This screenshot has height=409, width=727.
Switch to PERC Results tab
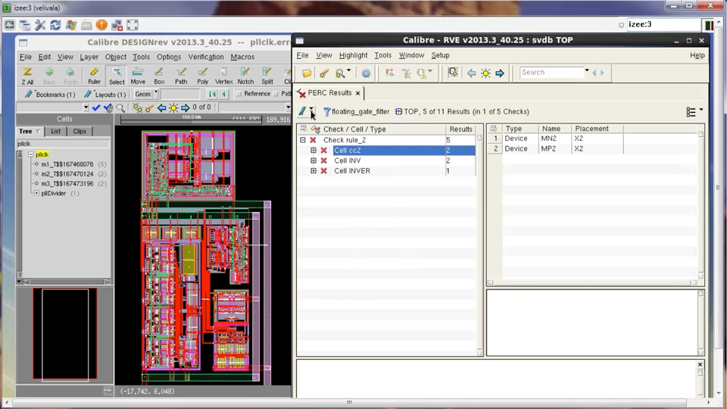point(329,92)
